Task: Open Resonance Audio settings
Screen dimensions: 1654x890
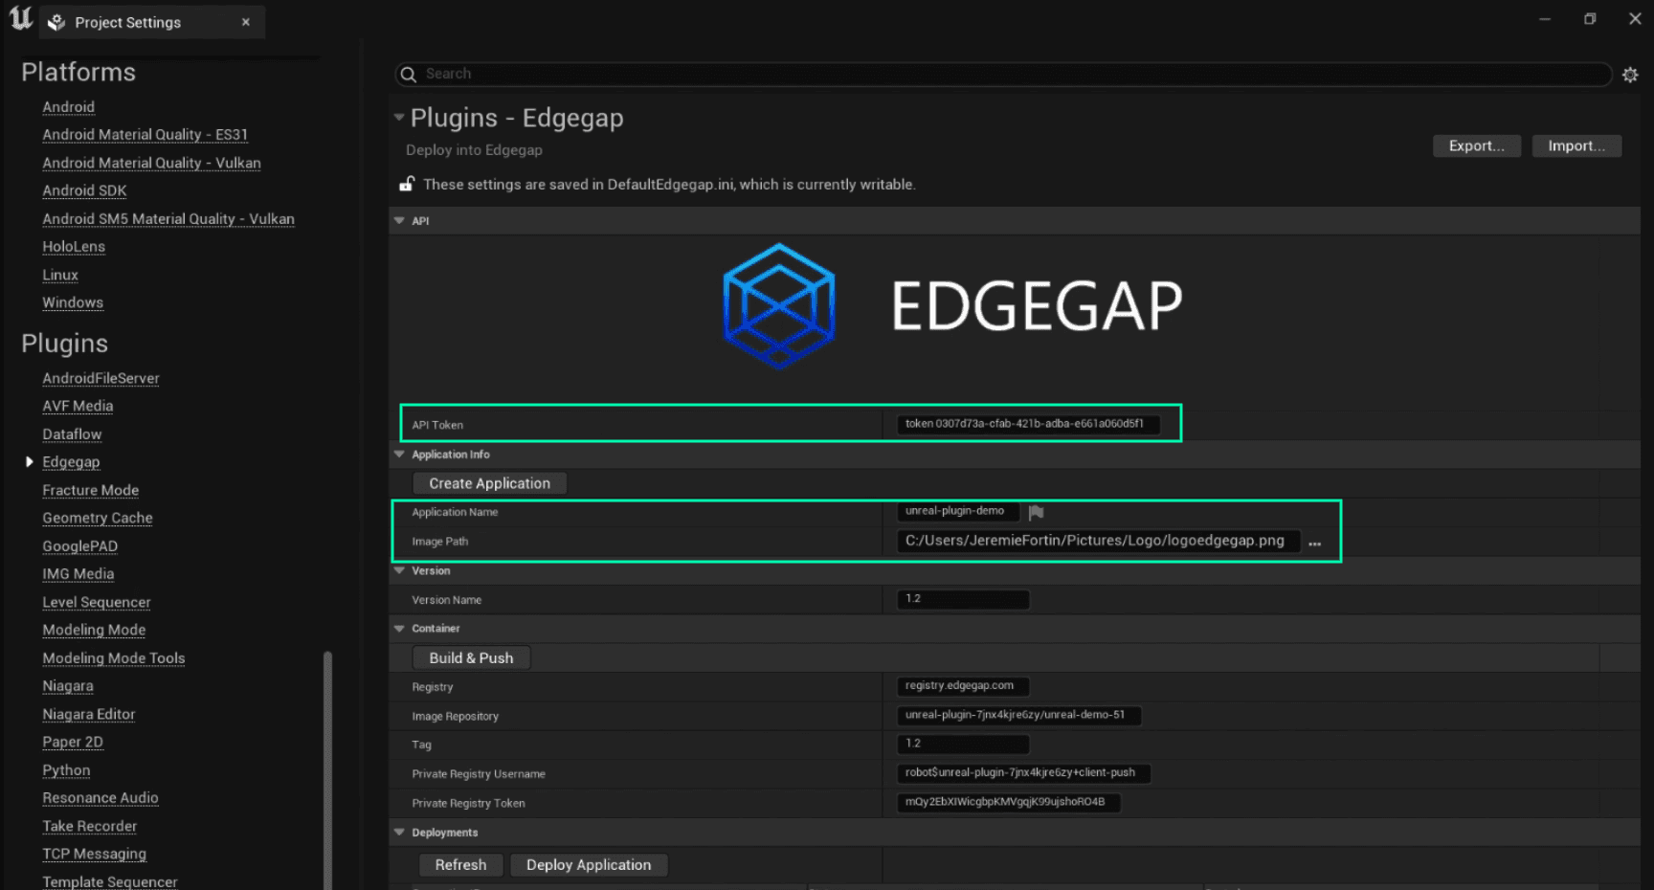Action: 101,798
